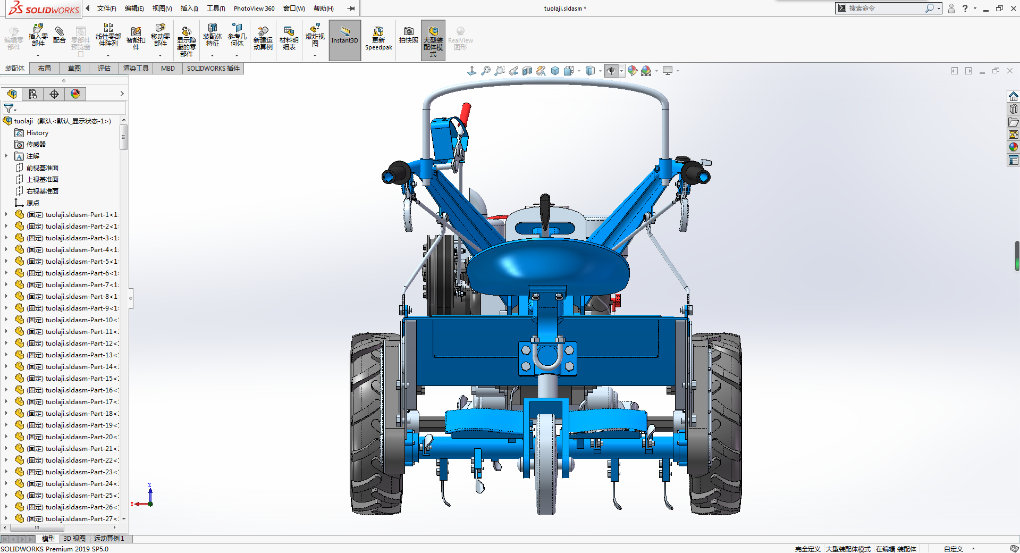Toggle the Hide/Show Items eye button
The height and width of the screenshot is (553, 1020).
(x=611, y=71)
